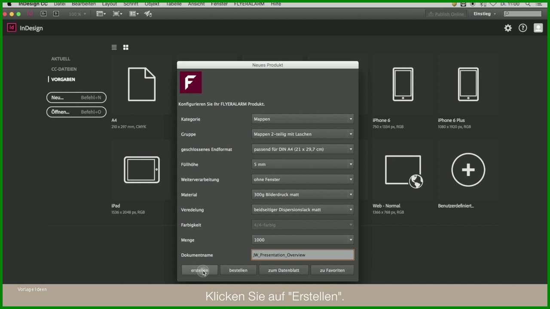This screenshot has width=550, height=309.
Task: Open the Einstieg workspace switcher
Action: [x=485, y=14]
